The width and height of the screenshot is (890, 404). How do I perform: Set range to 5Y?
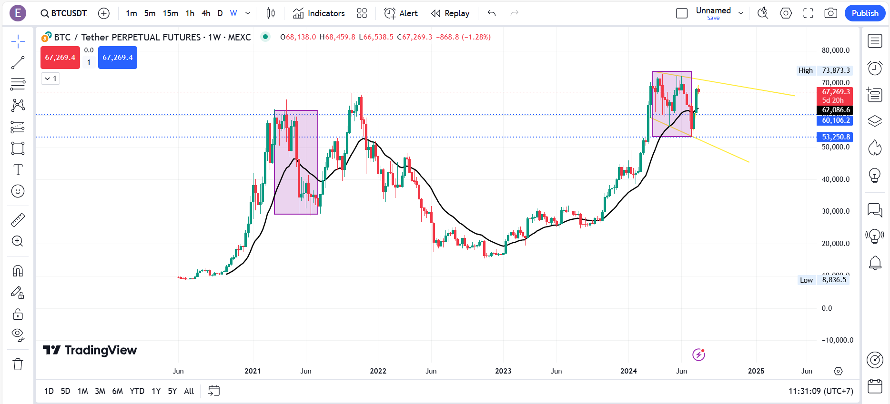pyautogui.click(x=172, y=391)
